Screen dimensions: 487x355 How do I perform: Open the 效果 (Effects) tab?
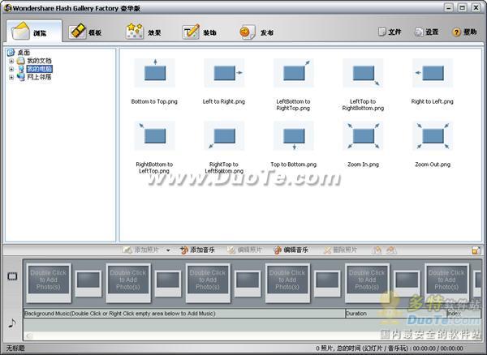(x=144, y=32)
